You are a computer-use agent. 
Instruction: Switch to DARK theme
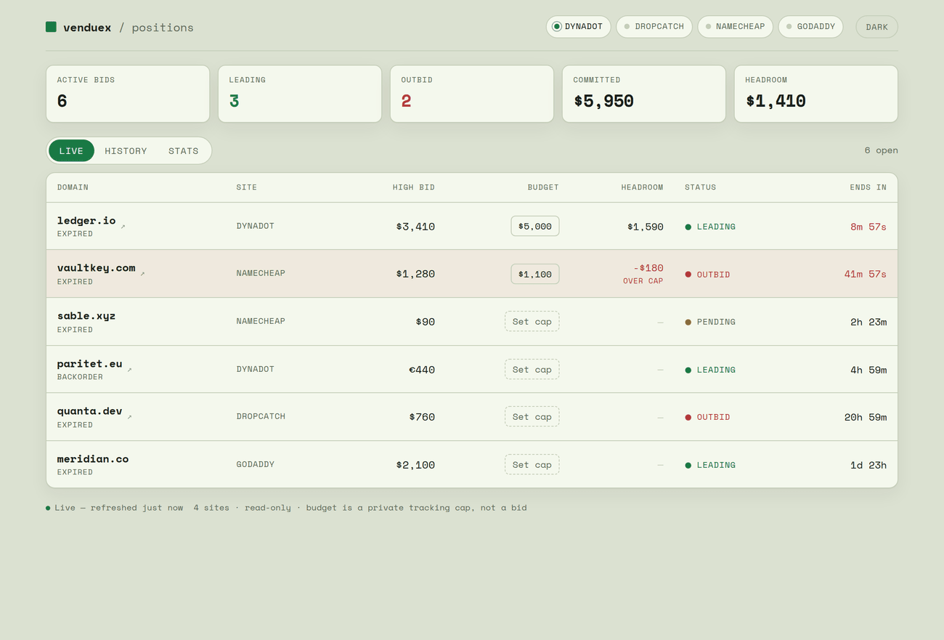click(876, 27)
